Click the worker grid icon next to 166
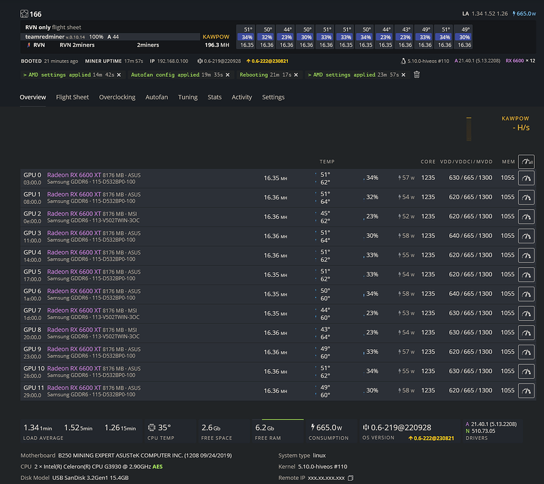The width and height of the screenshot is (544, 484). coord(23,14)
